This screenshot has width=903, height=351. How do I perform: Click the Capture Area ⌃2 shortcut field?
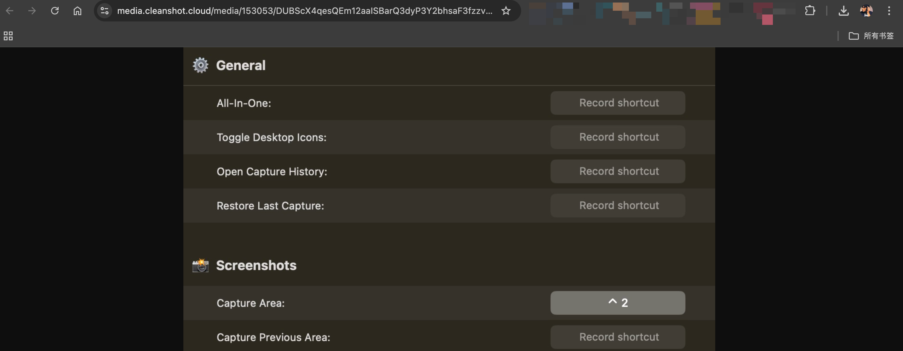pyautogui.click(x=618, y=303)
